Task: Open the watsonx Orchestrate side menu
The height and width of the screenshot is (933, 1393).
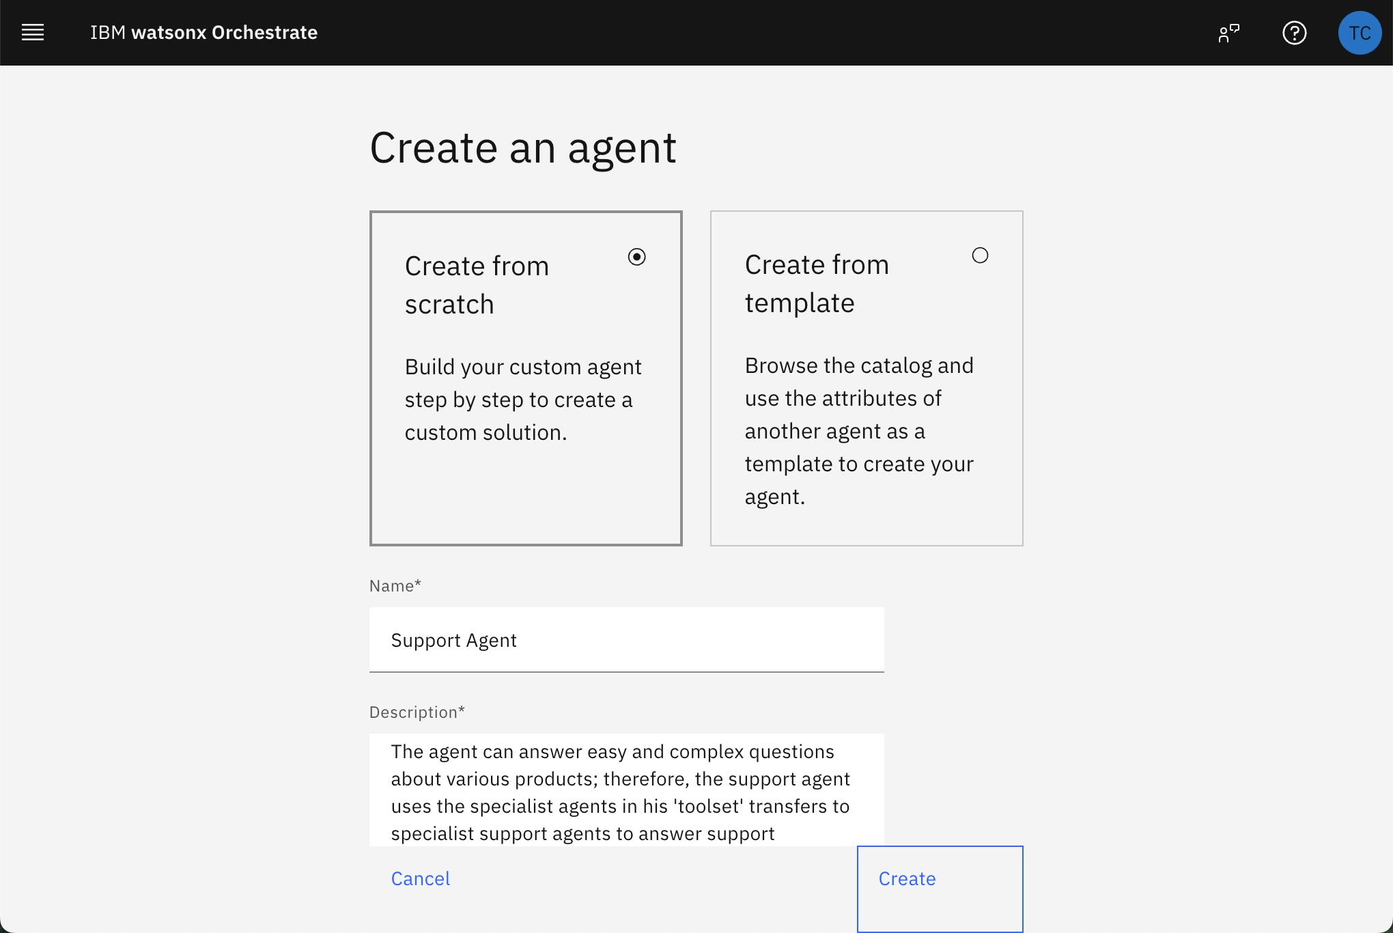Action: tap(32, 32)
